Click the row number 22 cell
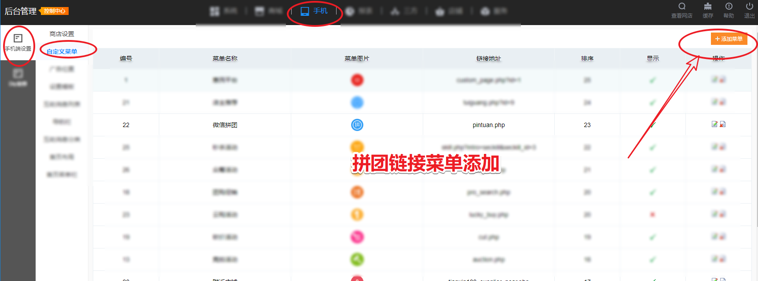The height and width of the screenshot is (281, 758). point(126,125)
